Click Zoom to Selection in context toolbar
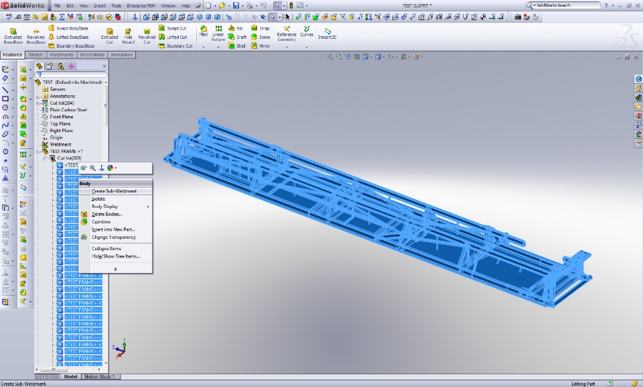Viewport: 643px width, 387px height. tap(92, 168)
